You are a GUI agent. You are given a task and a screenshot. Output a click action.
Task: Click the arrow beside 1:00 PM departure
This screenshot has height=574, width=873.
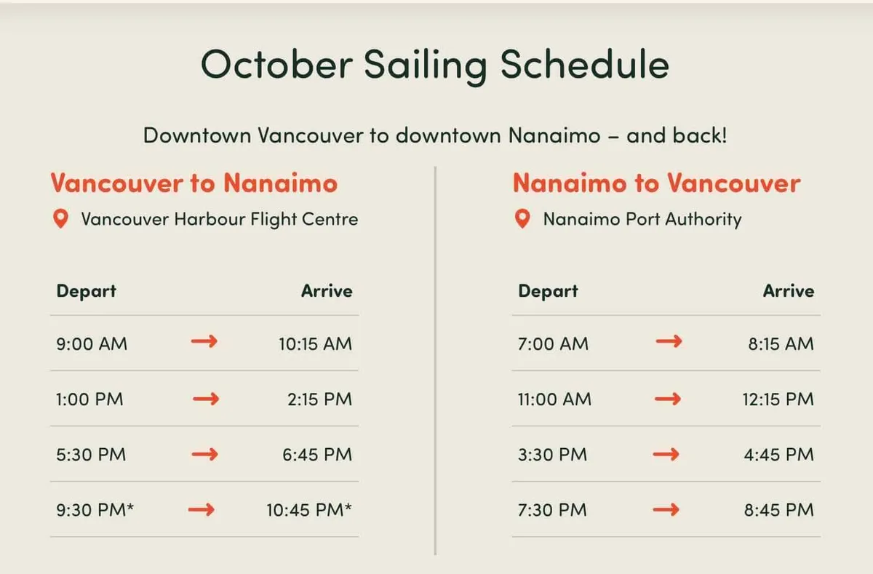point(206,398)
